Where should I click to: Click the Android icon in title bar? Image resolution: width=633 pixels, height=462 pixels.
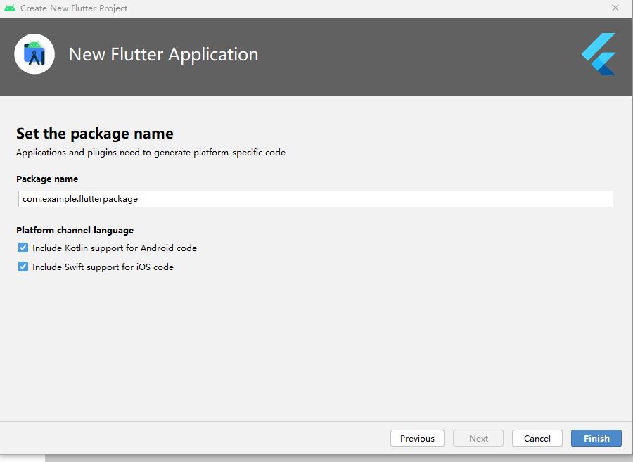(10, 8)
